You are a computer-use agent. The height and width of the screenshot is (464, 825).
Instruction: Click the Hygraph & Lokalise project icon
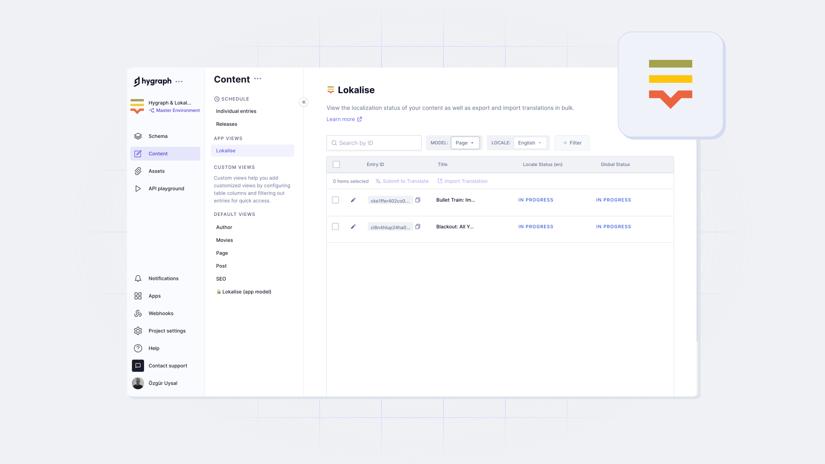[137, 106]
